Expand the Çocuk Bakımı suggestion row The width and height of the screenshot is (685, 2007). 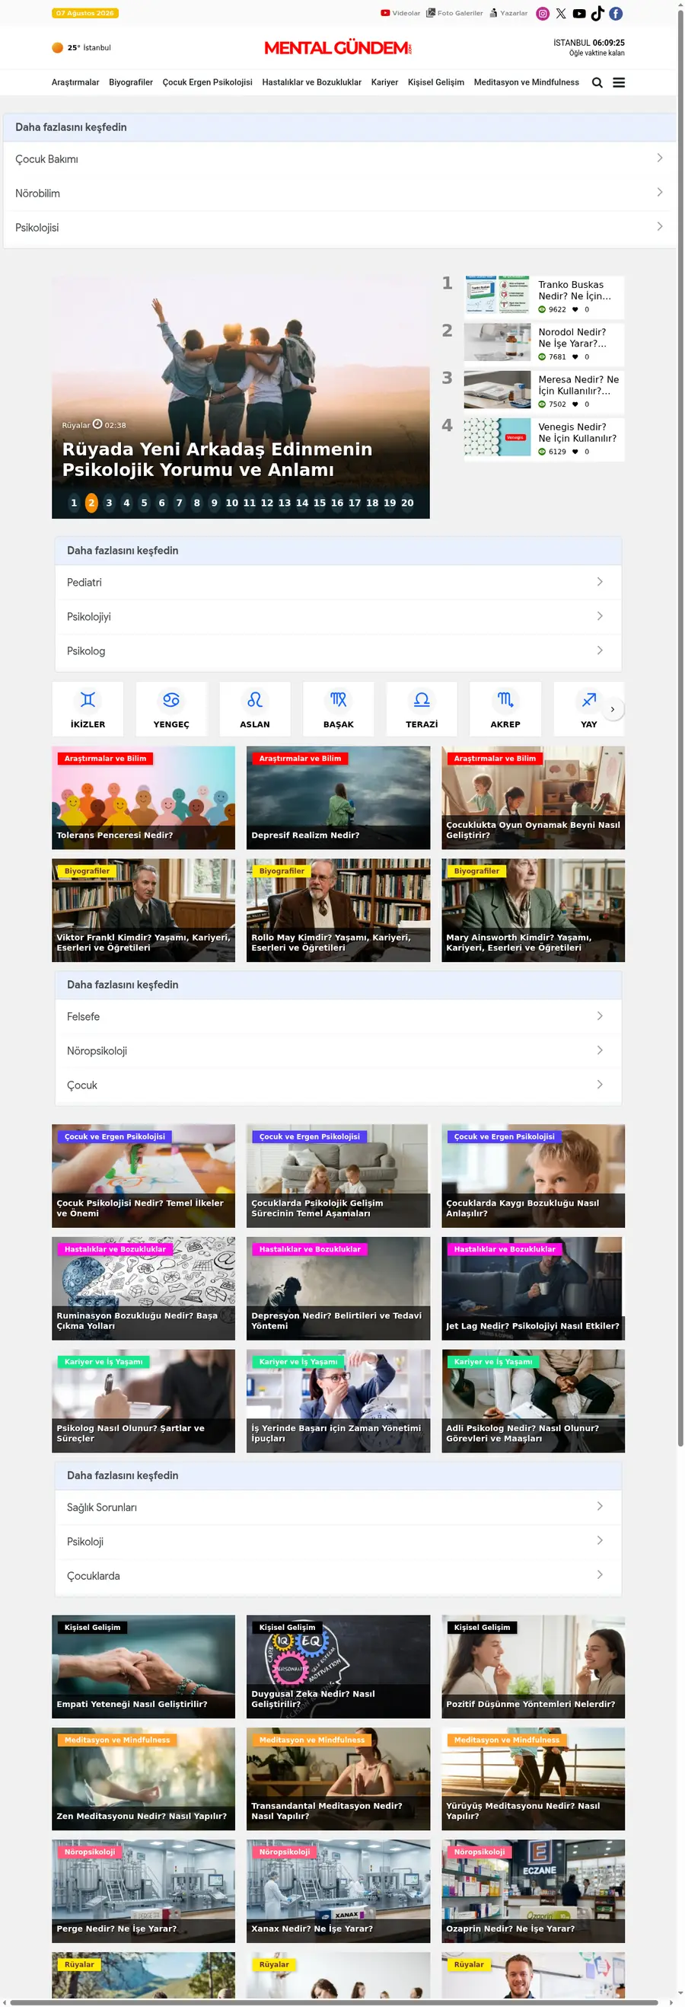(339, 159)
